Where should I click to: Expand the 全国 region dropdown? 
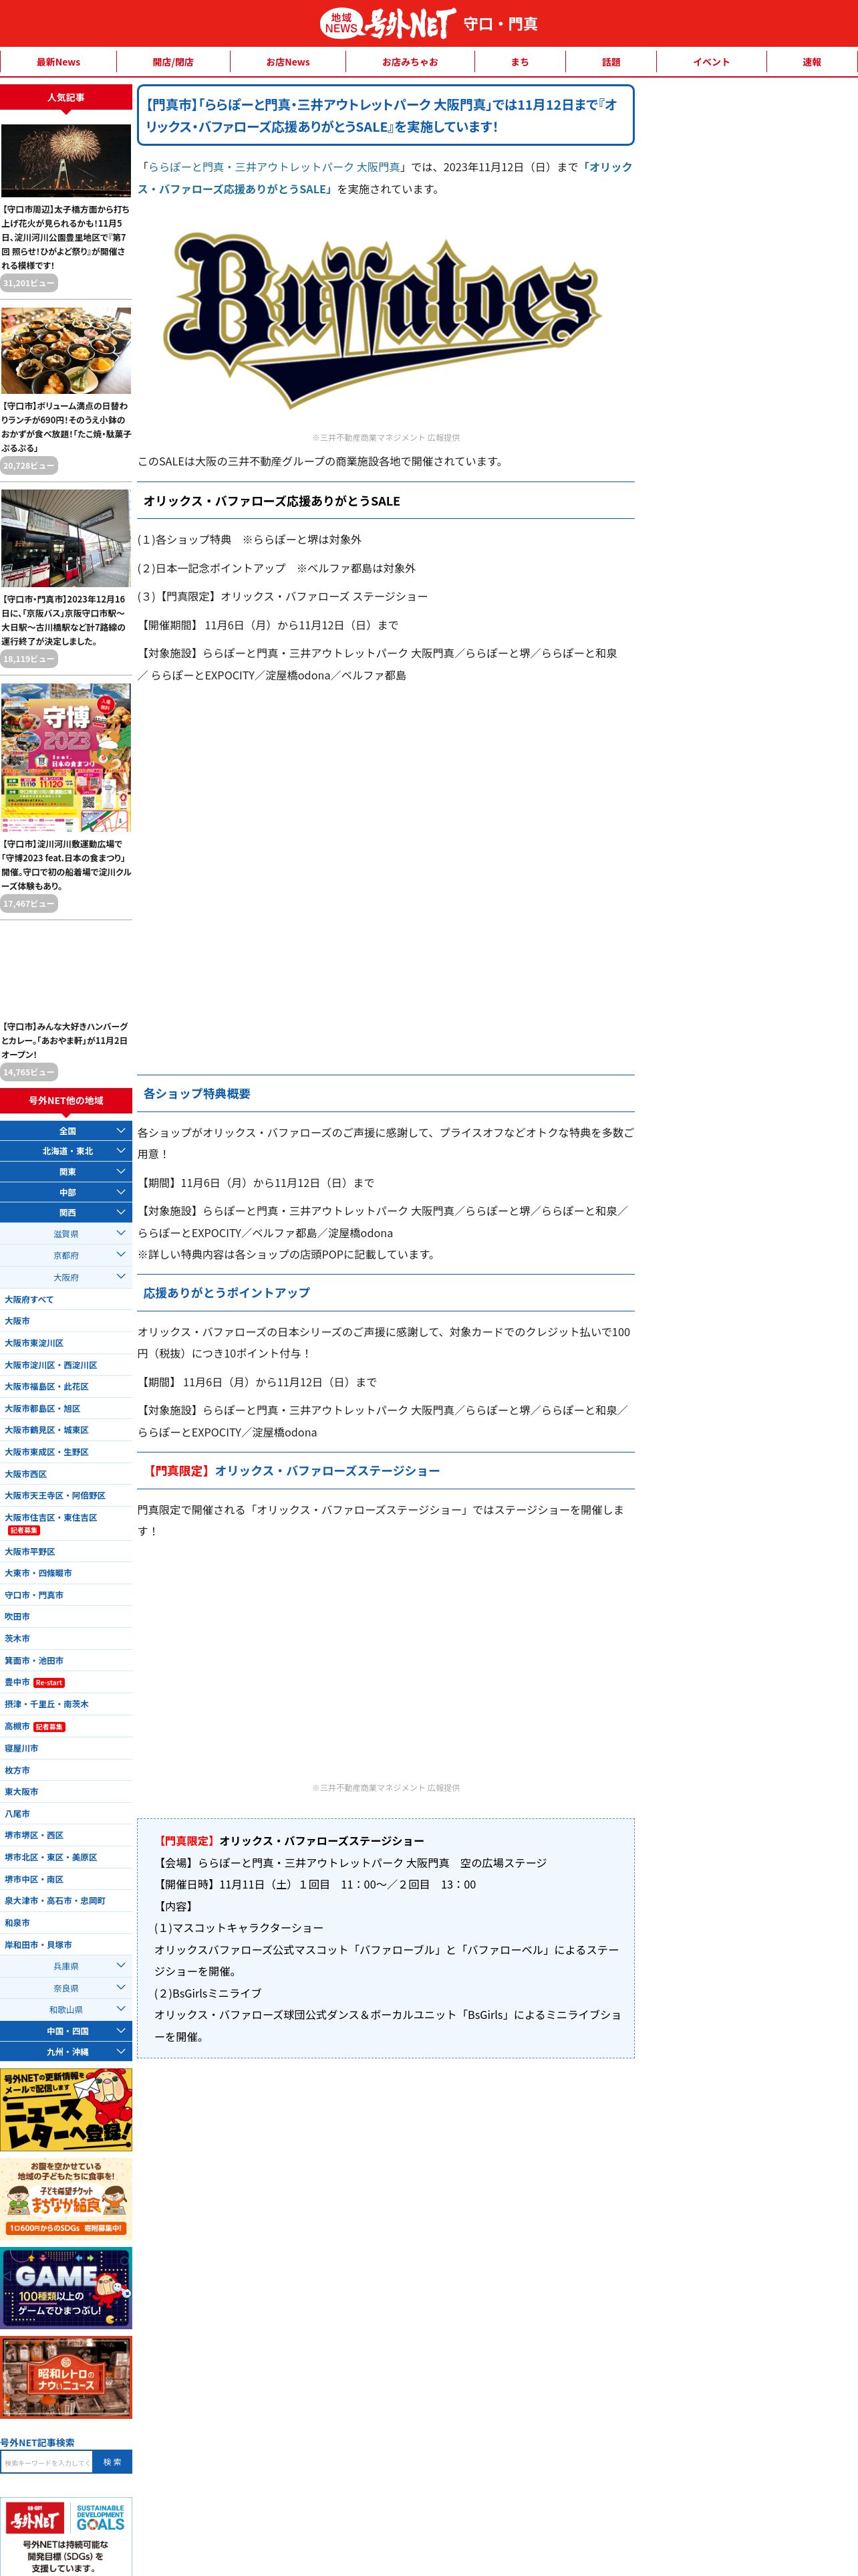pos(66,1131)
